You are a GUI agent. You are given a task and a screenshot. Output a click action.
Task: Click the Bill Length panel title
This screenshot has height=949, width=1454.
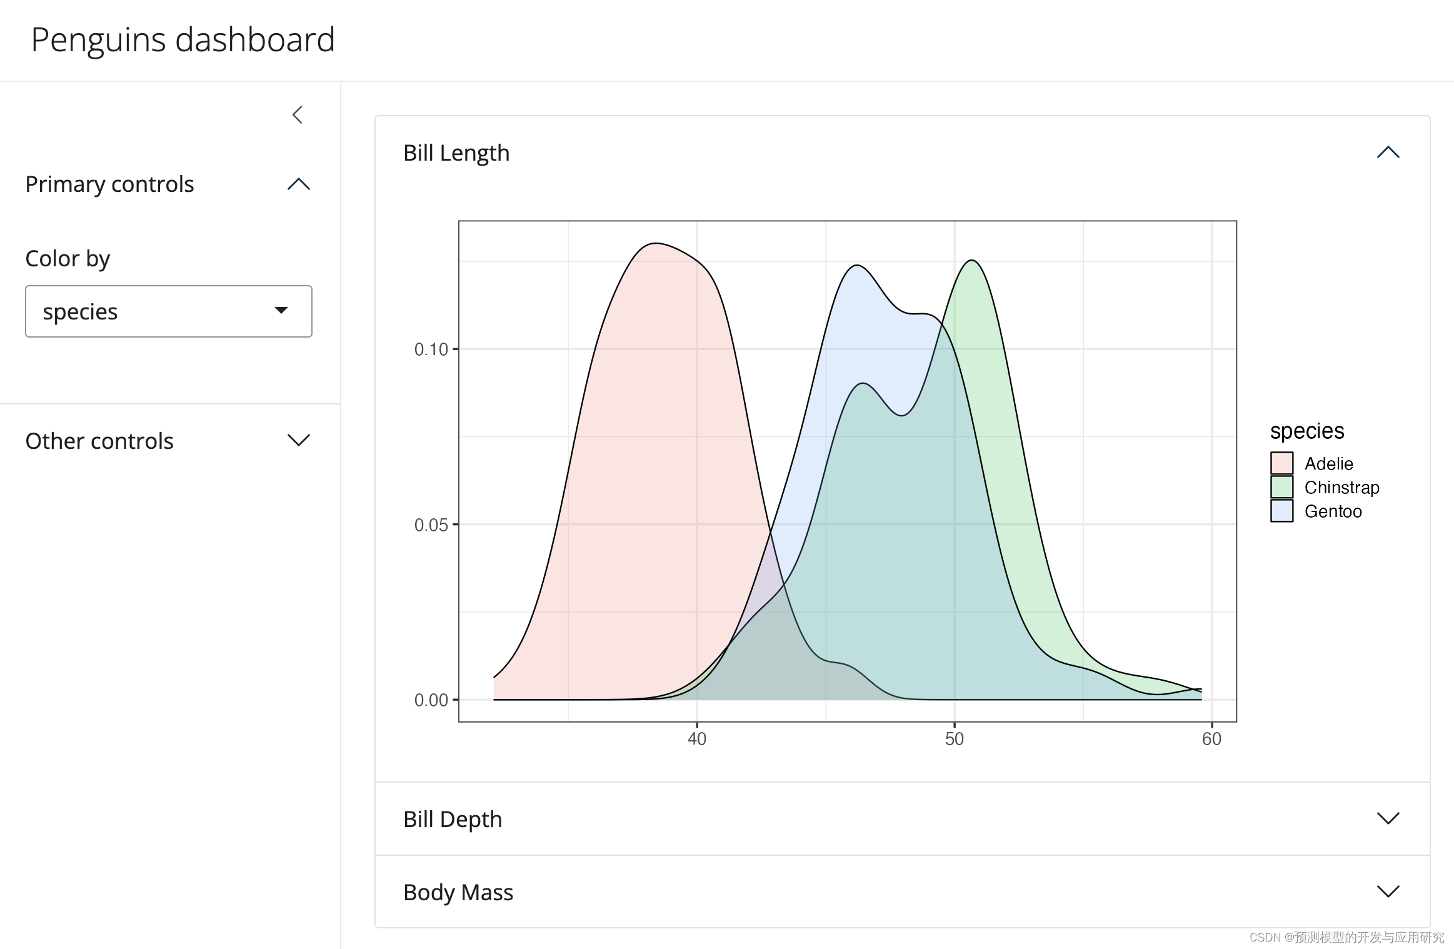pos(456,153)
